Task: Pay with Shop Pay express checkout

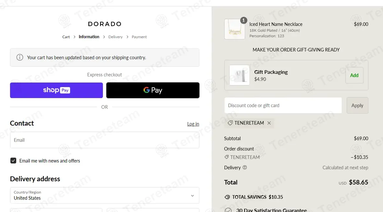Action: click(56, 90)
